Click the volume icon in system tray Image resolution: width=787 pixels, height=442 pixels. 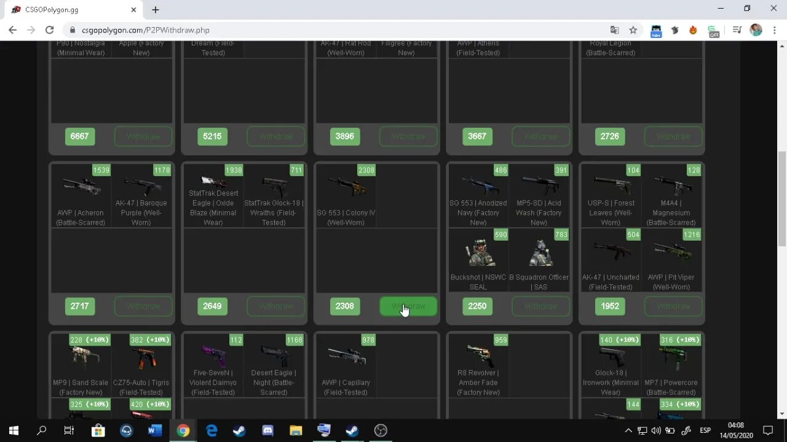tap(657, 430)
